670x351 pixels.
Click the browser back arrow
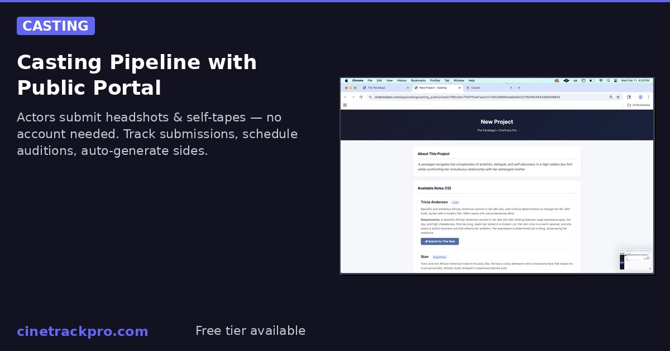point(345,97)
